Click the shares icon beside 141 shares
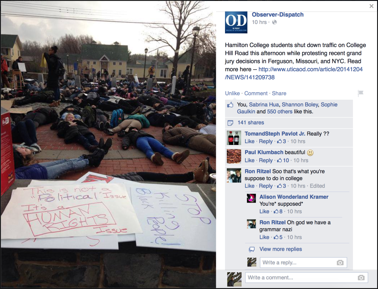Screen dimensions: 378x289 click(230, 123)
